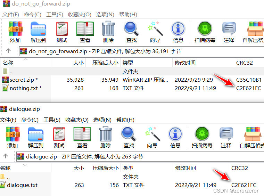Select parent folder '..' in do_not_go_forward.zip window
The height and width of the screenshot is (196, 264).
point(132,72)
